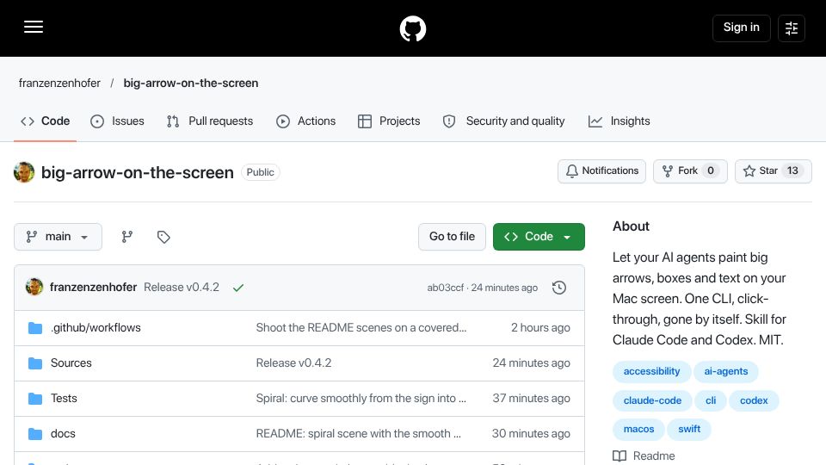Viewport: 826px width, 465px height.
Task: Open big-arrow-on-the-screen breadcrumb link
Action: (x=191, y=84)
